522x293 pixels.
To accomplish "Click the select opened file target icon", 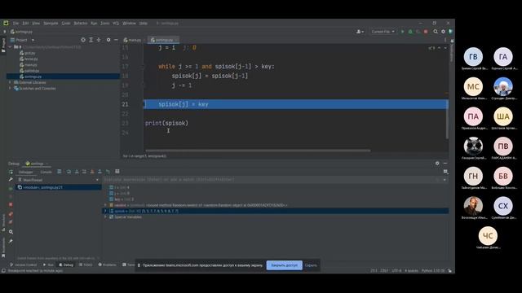I will tap(83, 40).
